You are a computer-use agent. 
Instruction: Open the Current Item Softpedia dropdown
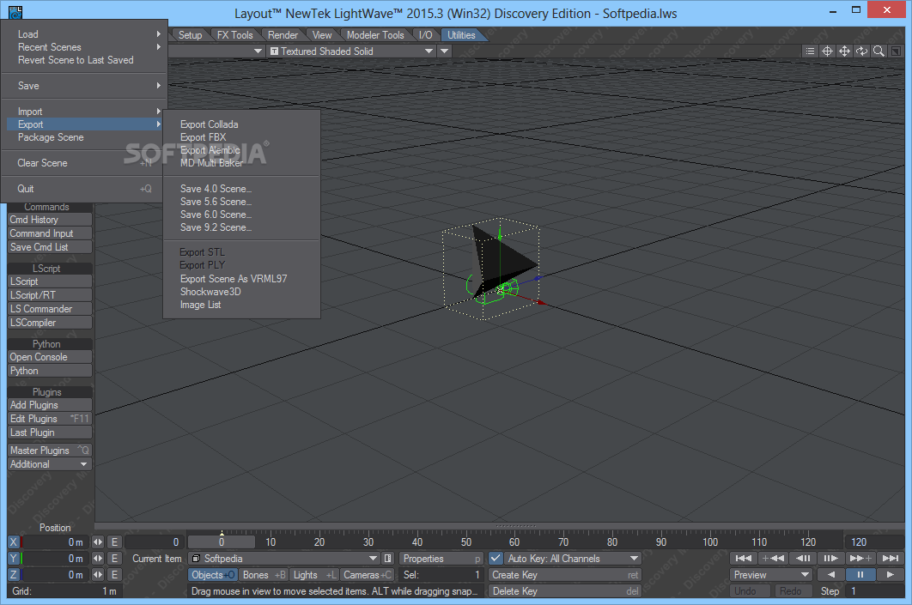[284, 558]
